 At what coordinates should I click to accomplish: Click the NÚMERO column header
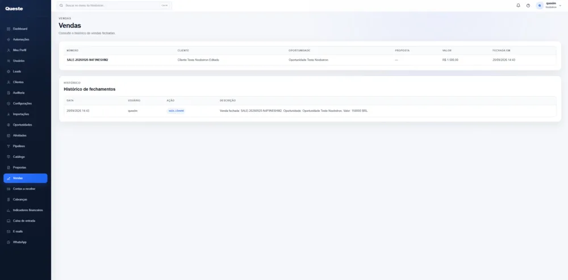(73, 51)
